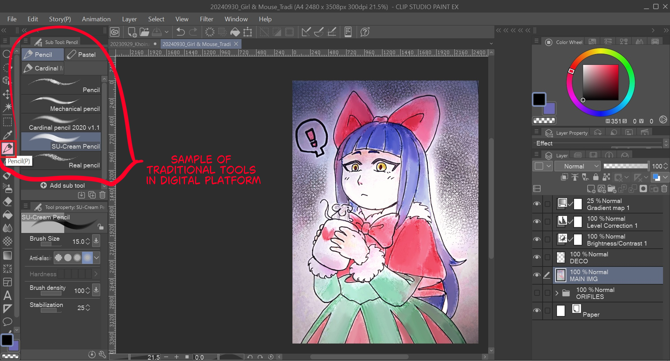Screen dimensions: 670x361
Task: Hide the MAIN IMG layer
Action: pyautogui.click(x=537, y=275)
